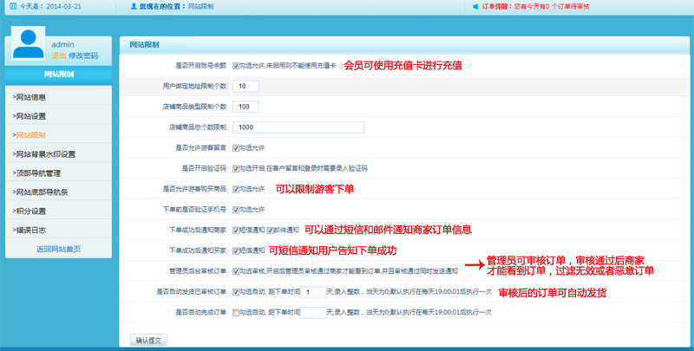Click the 修改密码 link
This screenshot has width=694, height=351.
[x=83, y=55]
